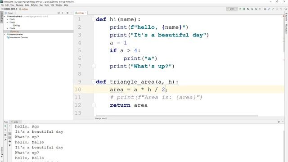Fold the triangle_area function at line 9
Screen dimensions: 288x162
(94, 81)
